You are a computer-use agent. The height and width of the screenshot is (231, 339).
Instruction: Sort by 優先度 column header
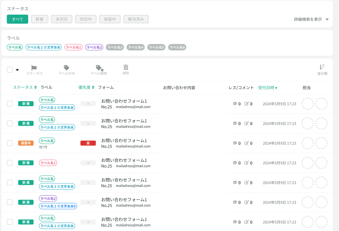coord(86,87)
